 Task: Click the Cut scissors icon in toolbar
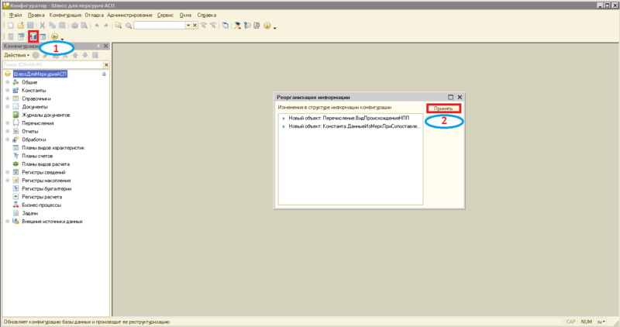point(41,25)
